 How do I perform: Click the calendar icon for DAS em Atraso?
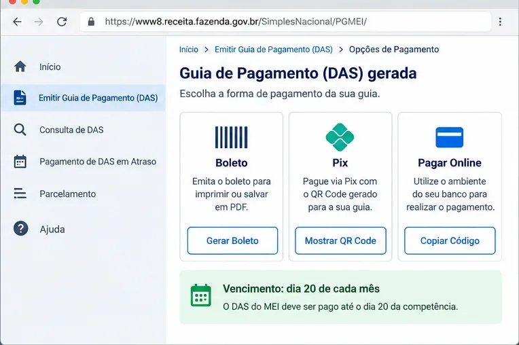[x=20, y=162]
